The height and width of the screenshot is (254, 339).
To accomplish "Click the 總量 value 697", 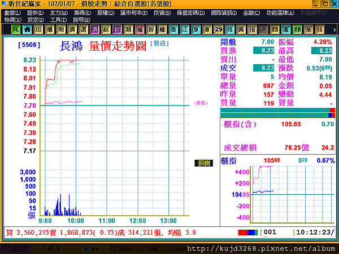I will 268,86.
